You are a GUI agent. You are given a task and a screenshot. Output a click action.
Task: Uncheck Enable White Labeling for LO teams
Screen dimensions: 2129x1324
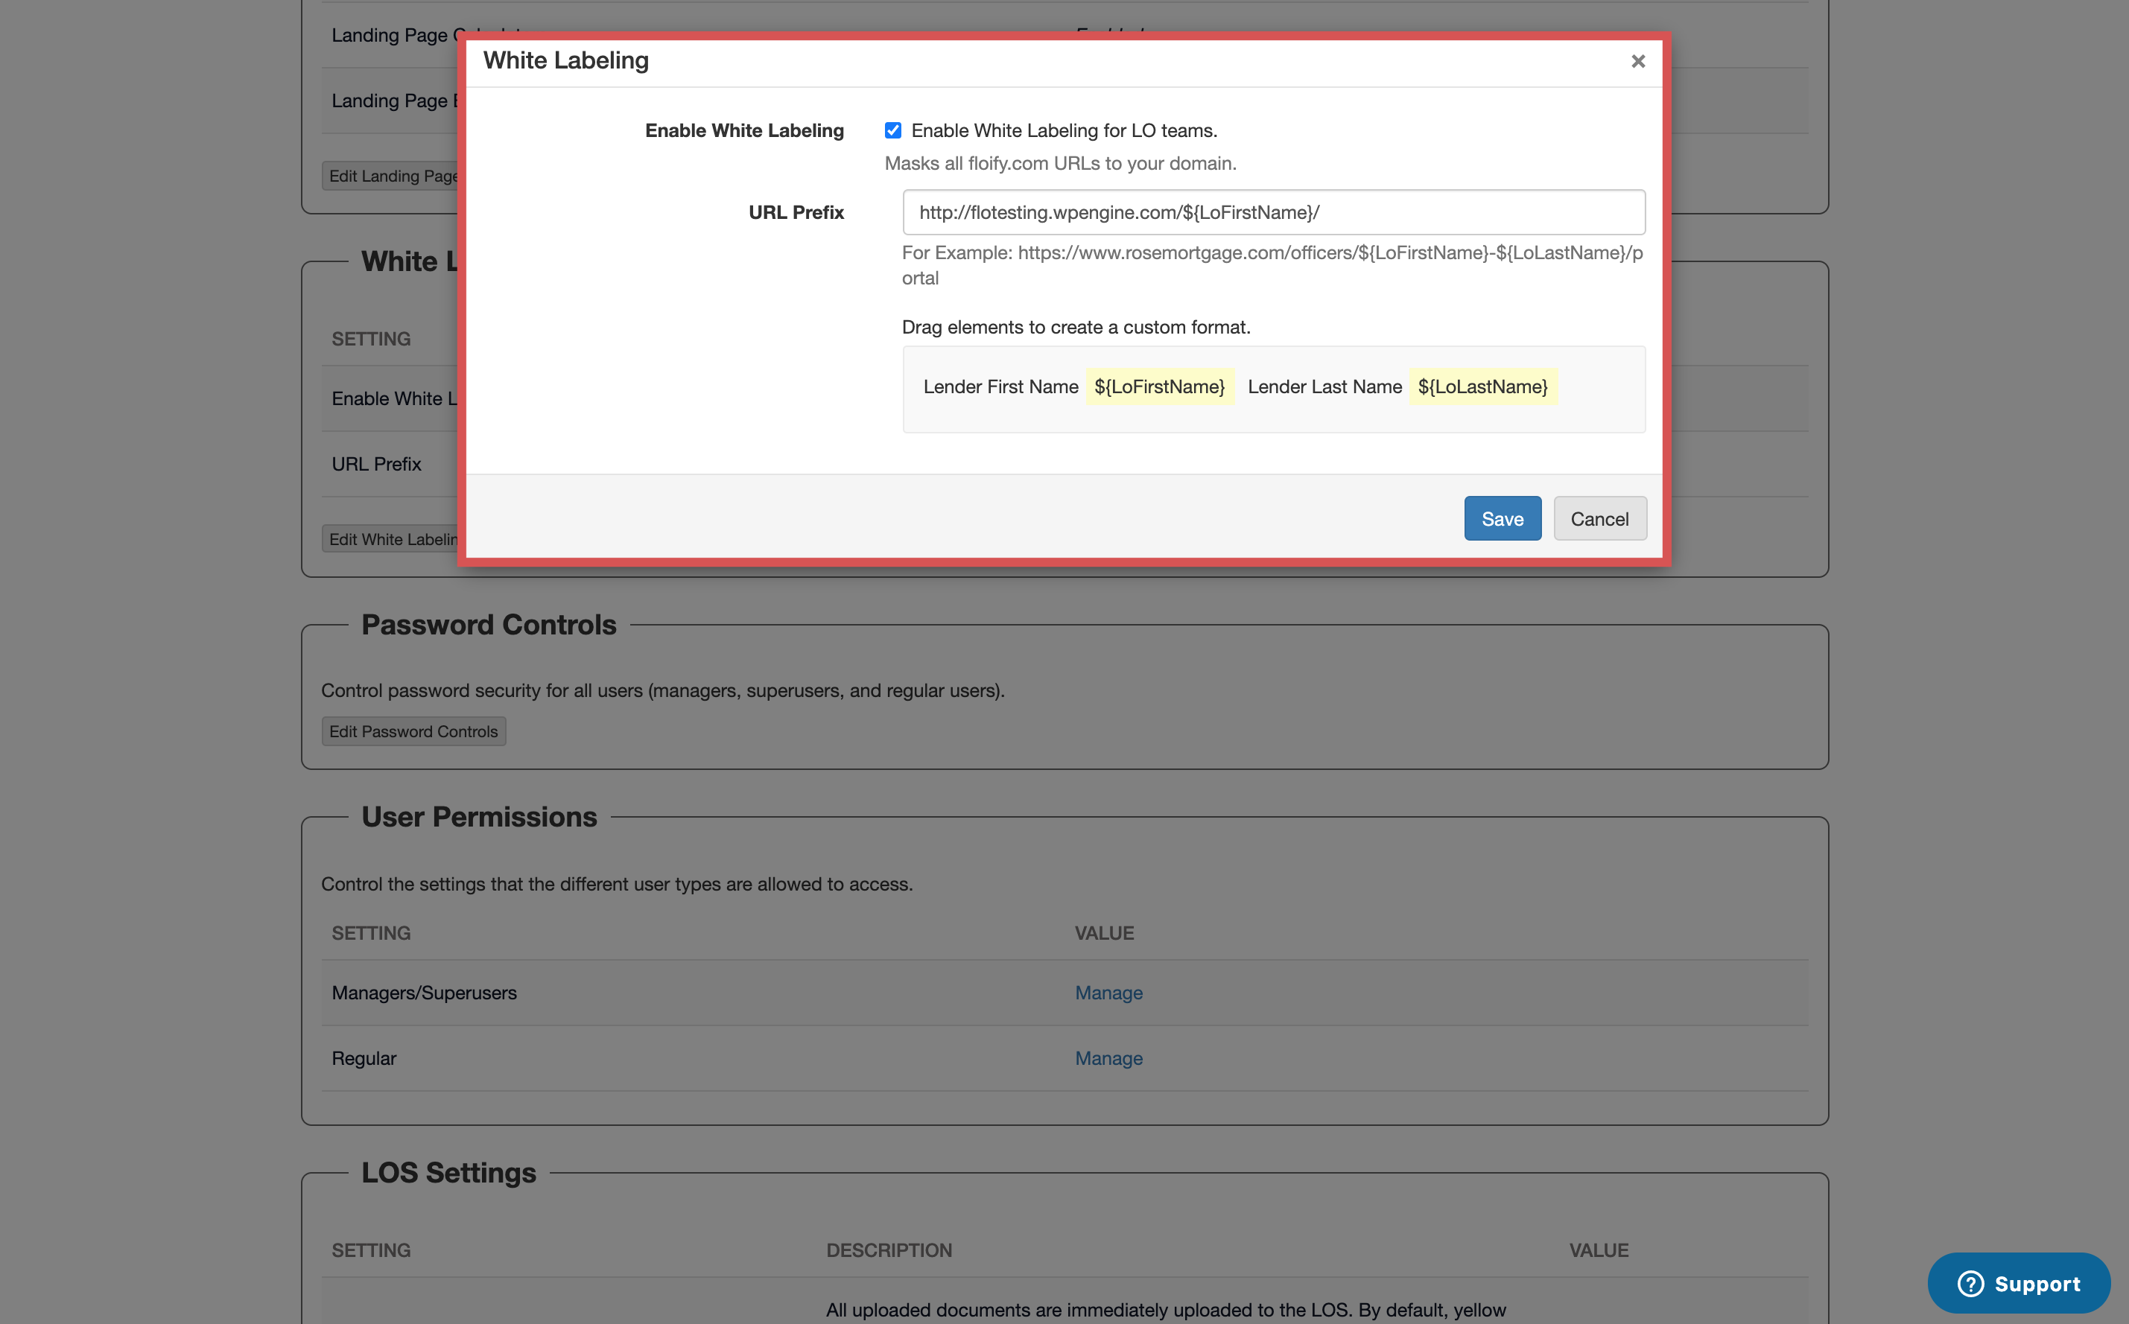(x=892, y=130)
